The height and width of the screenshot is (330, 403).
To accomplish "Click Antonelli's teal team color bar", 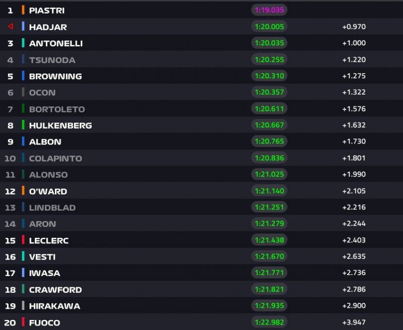I will point(23,43).
